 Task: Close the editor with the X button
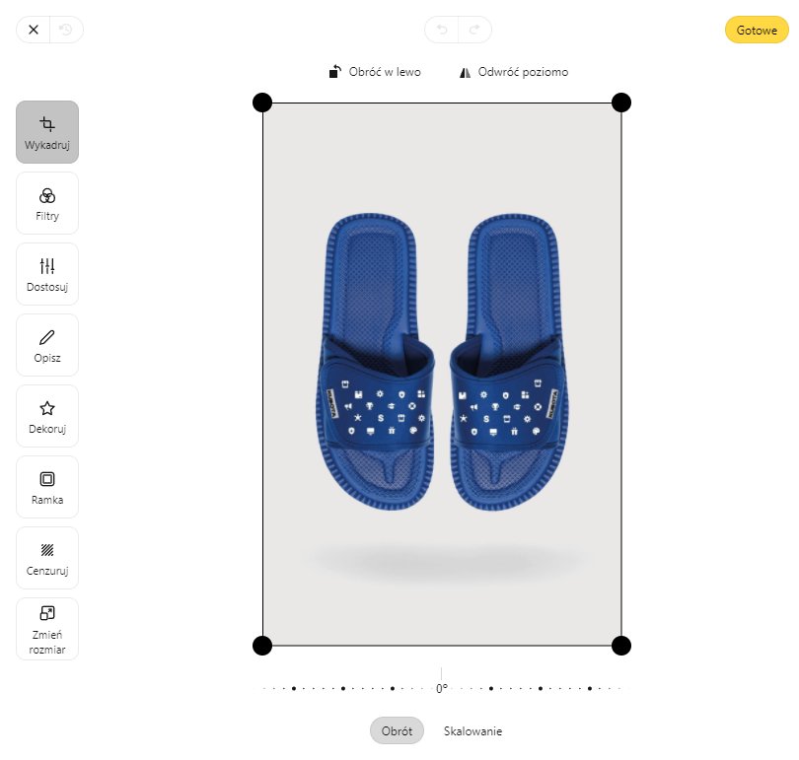click(x=34, y=30)
